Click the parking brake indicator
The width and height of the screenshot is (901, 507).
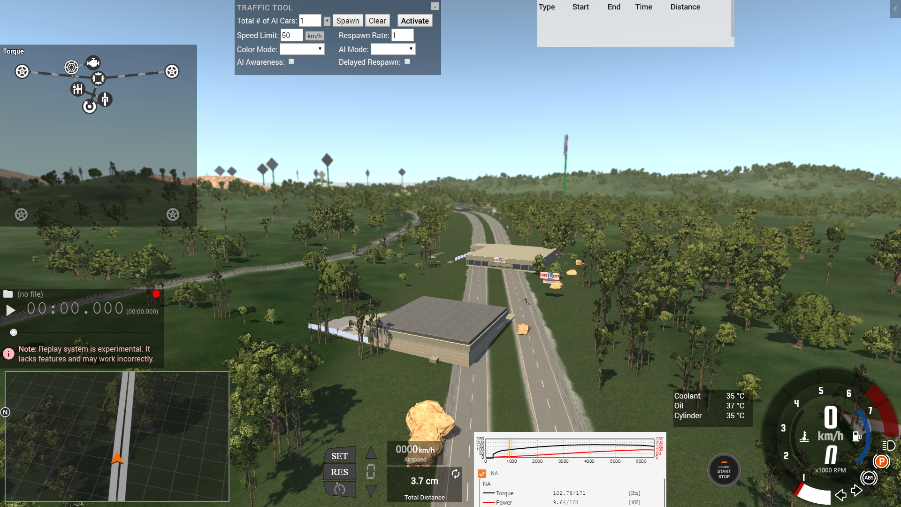(881, 461)
